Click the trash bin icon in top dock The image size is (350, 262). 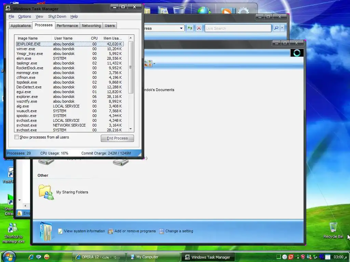coord(179,10)
